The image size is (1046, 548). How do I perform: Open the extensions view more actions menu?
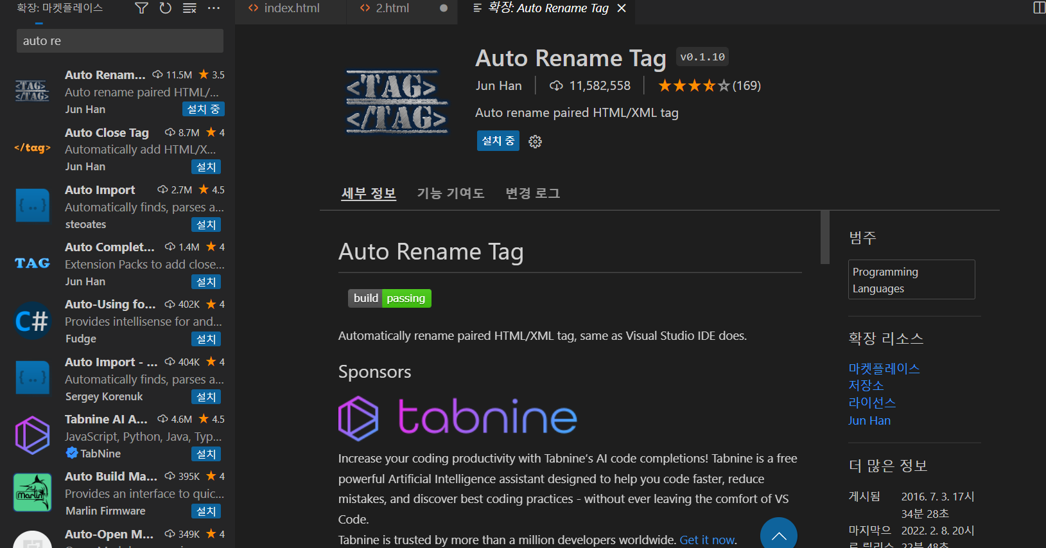coord(214,8)
